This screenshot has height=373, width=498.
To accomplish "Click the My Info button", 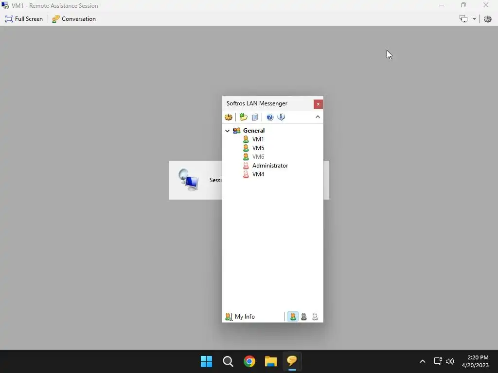I will (x=240, y=317).
